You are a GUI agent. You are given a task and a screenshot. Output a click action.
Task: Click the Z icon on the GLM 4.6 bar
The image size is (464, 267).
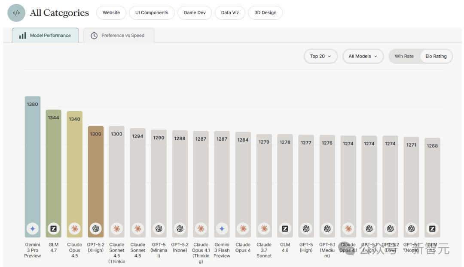tap(285, 228)
